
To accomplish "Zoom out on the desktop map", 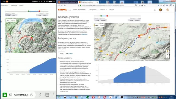I will (x=167, y=57).
